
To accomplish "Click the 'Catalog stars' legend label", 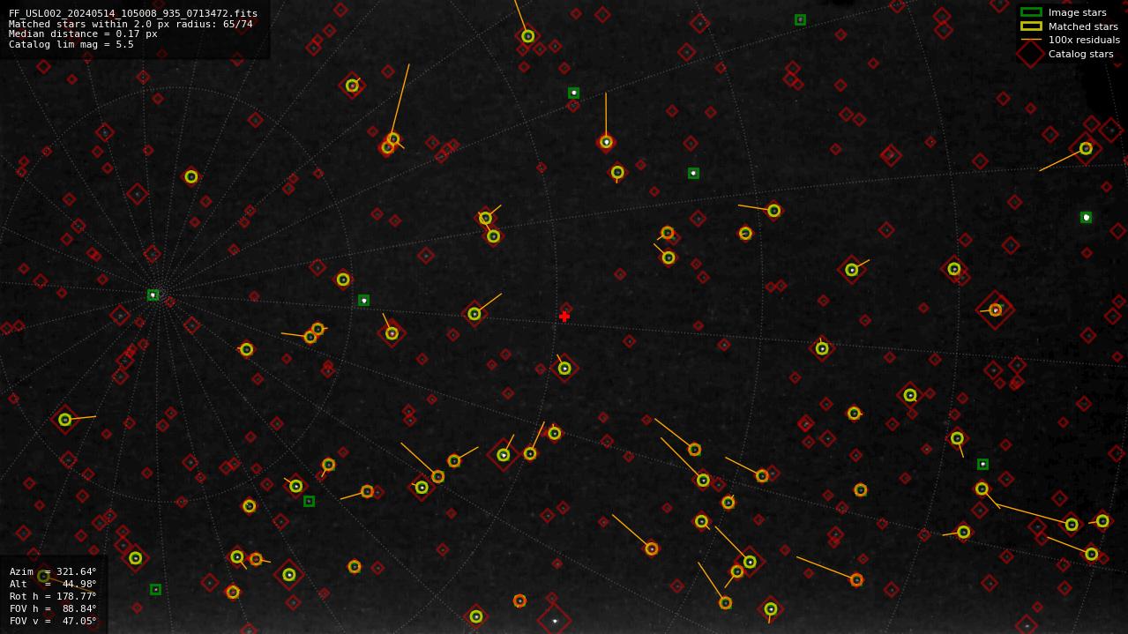I will point(1080,54).
